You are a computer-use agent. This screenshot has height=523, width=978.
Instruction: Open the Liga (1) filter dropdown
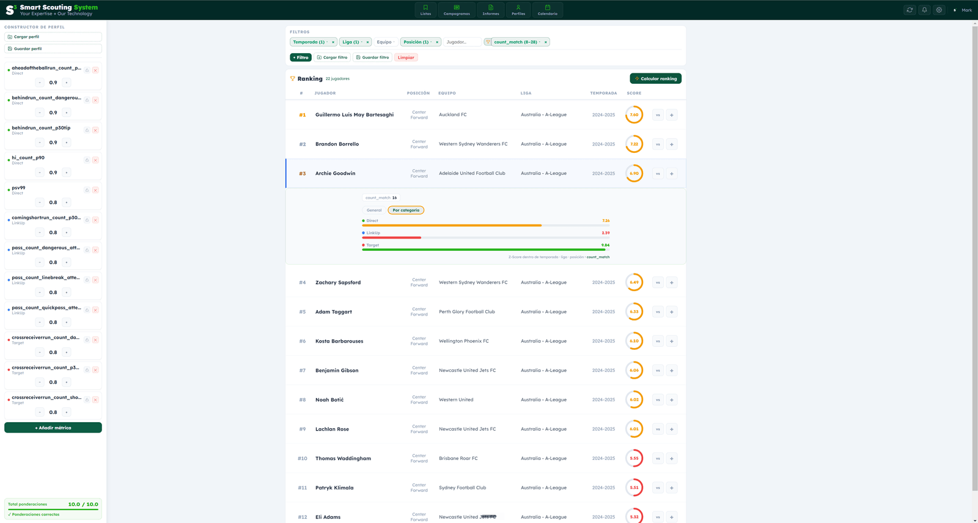351,42
